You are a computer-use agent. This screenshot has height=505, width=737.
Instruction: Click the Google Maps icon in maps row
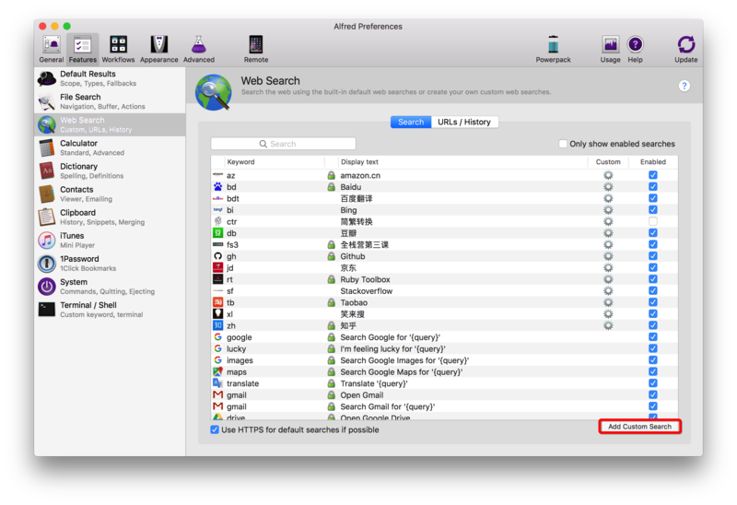tap(217, 371)
